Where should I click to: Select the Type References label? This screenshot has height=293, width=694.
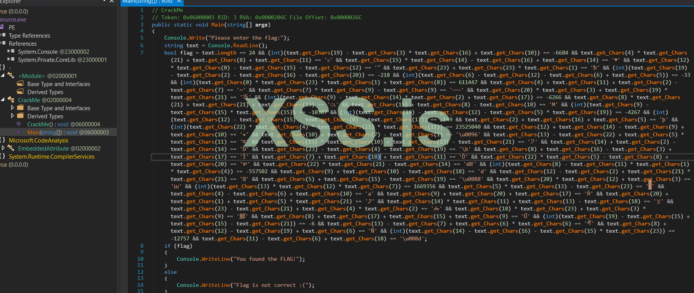coord(30,36)
